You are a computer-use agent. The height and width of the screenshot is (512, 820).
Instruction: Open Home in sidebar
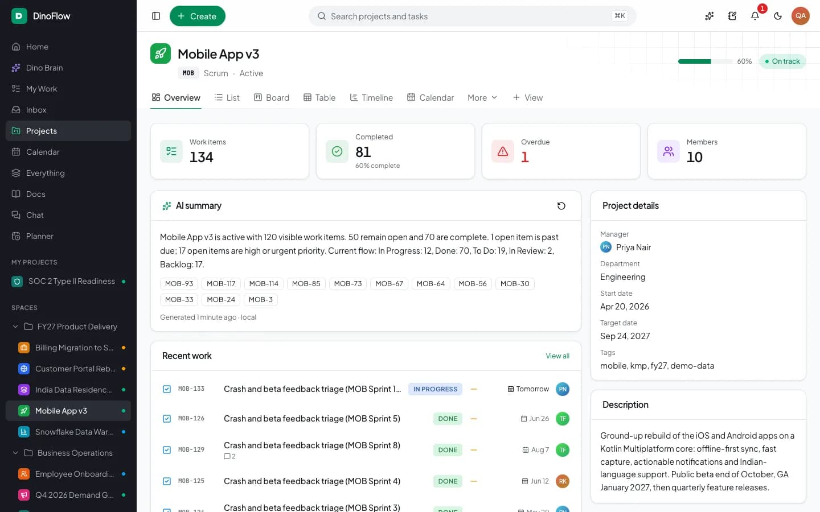68,47
